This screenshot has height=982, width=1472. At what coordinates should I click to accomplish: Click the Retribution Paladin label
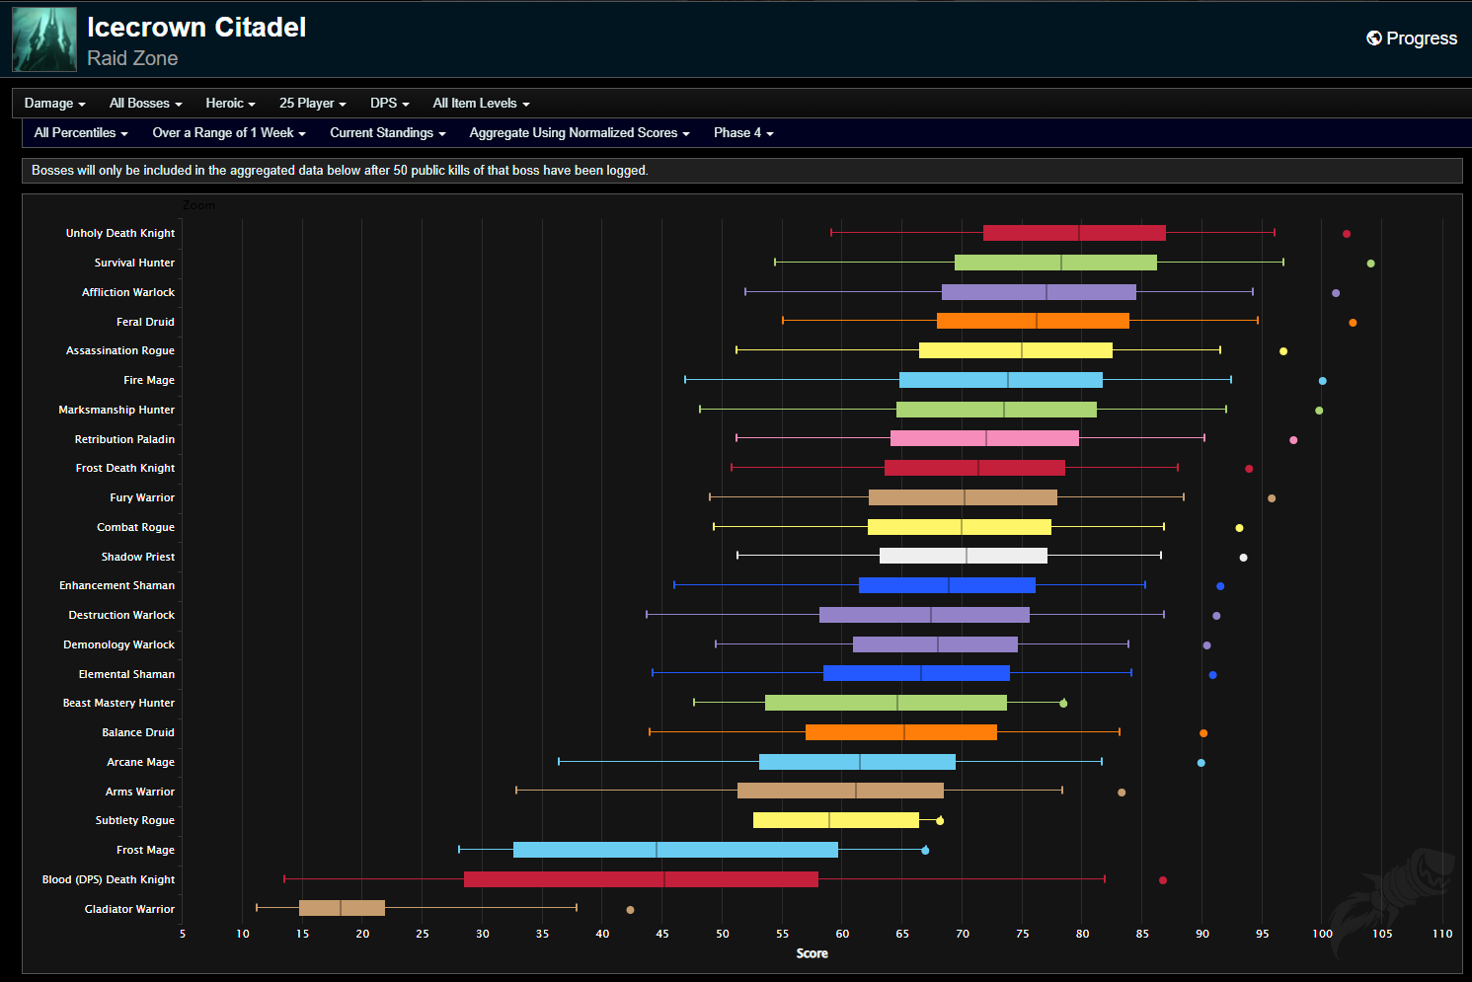tap(124, 439)
